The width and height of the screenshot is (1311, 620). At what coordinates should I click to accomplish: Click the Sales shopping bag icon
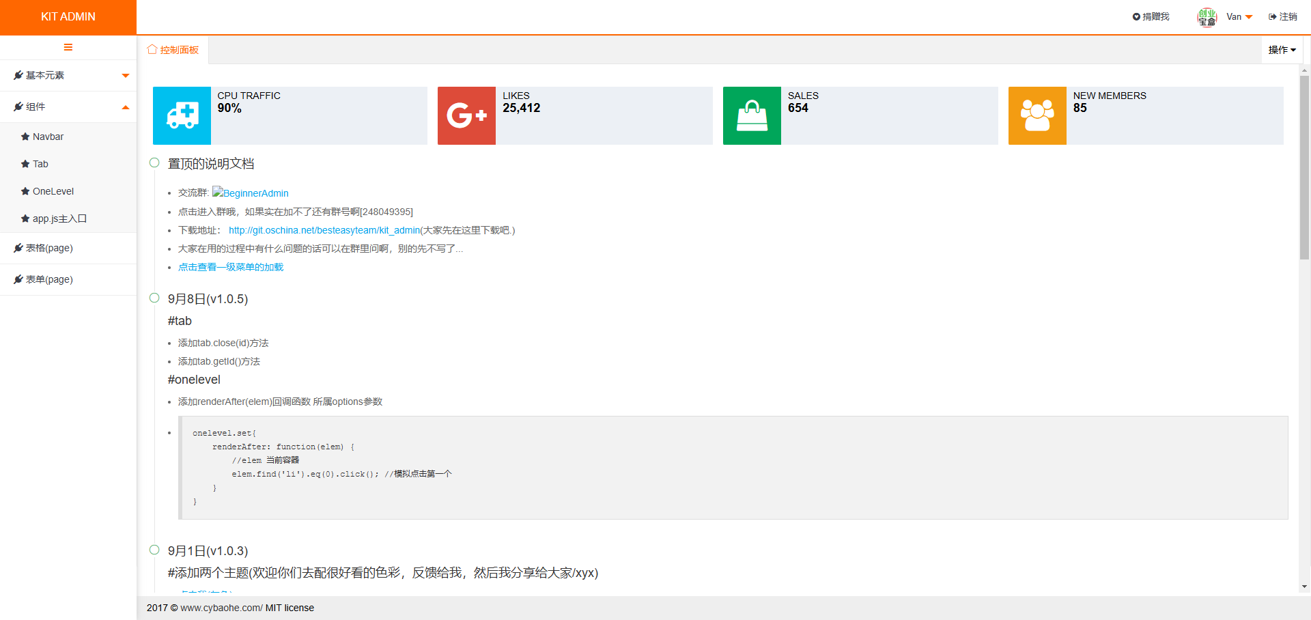pyautogui.click(x=752, y=115)
